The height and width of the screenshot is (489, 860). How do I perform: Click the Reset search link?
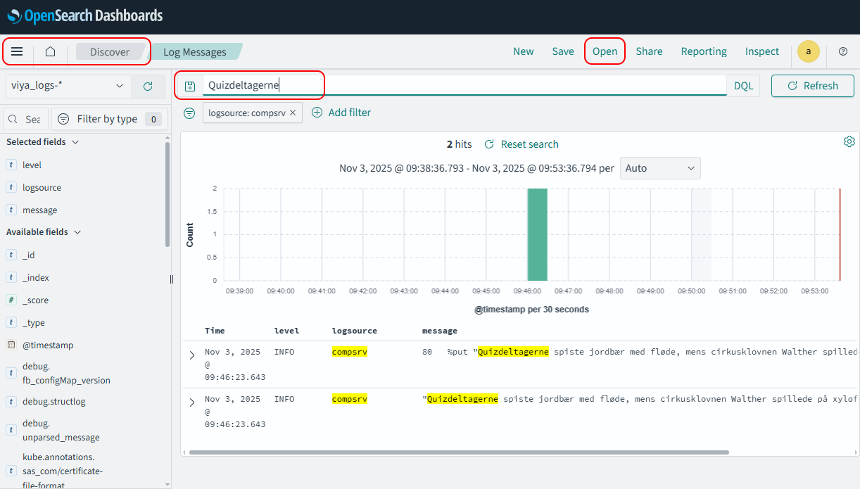(529, 144)
